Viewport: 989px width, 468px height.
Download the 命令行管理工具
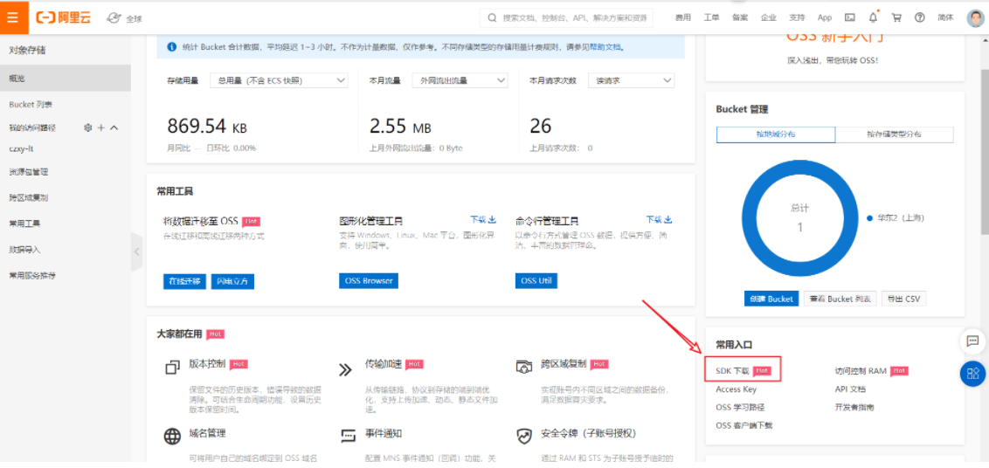point(659,219)
